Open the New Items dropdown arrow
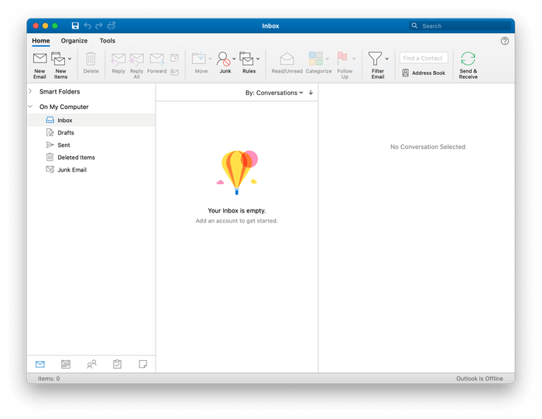The width and height of the screenshot is (542, 419). tap(70, 59)
